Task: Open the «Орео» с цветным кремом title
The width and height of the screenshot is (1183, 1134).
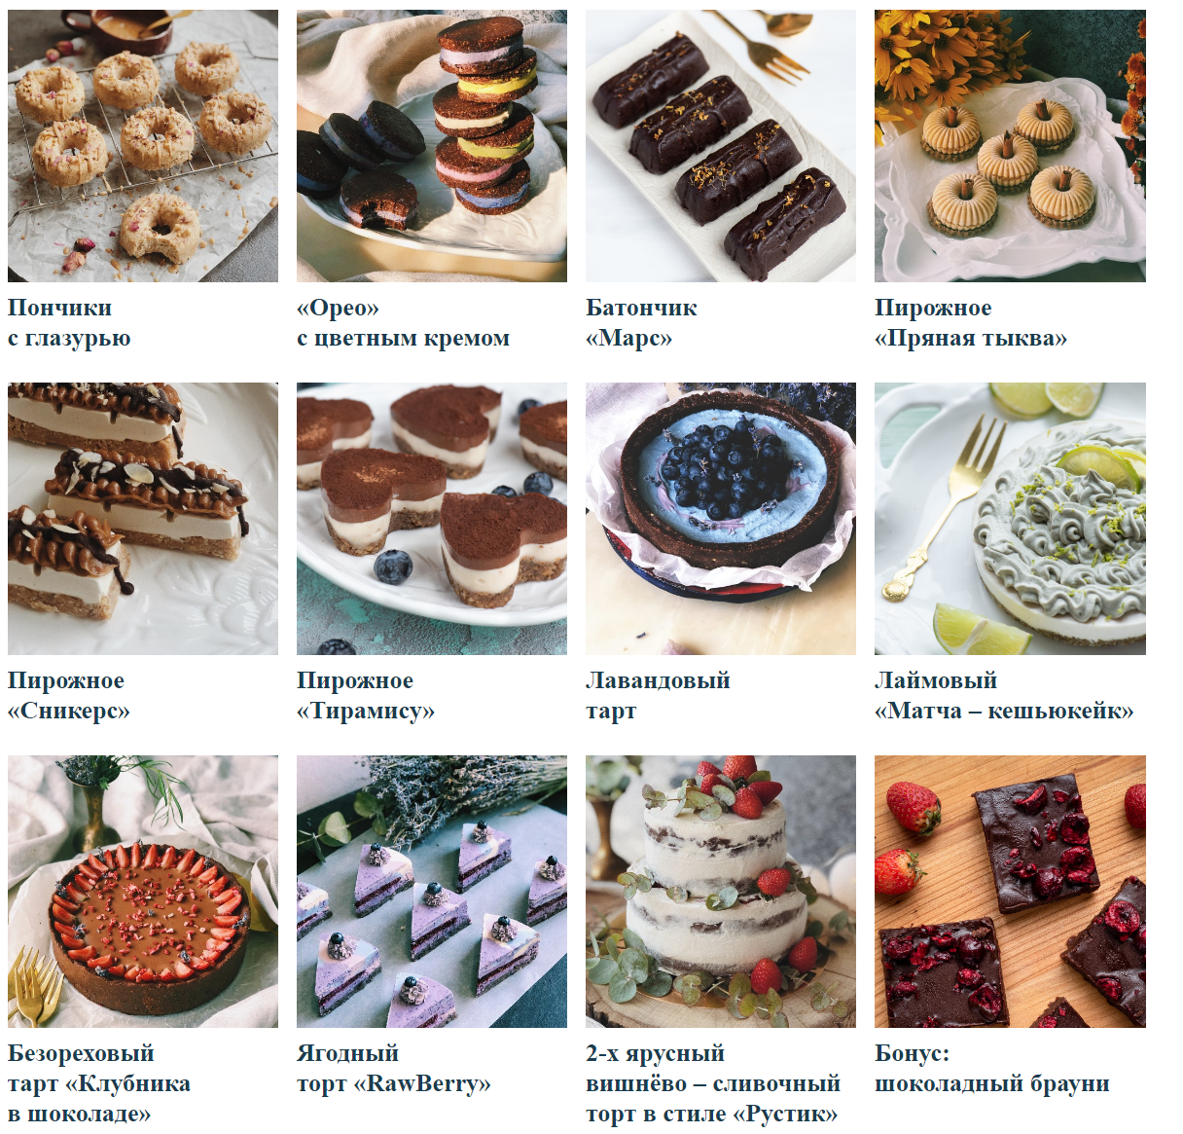Action: pos(403,323)
